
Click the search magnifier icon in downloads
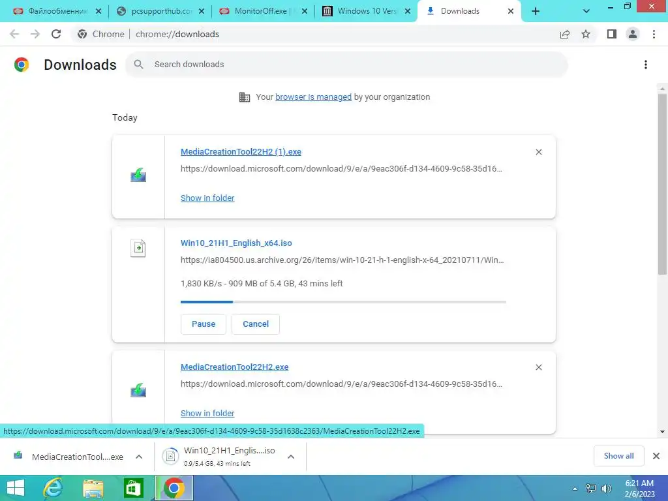tap(138, 65)
